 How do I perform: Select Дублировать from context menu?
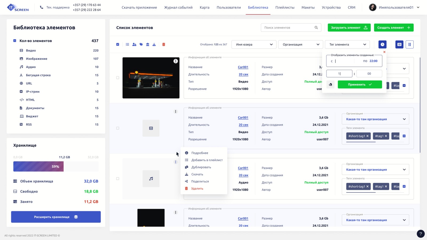pyautogui.click(x=201, y=167)
